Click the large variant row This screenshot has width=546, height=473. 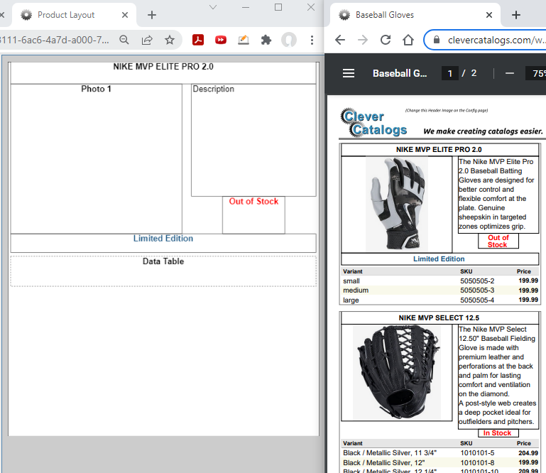click(440, 300)
